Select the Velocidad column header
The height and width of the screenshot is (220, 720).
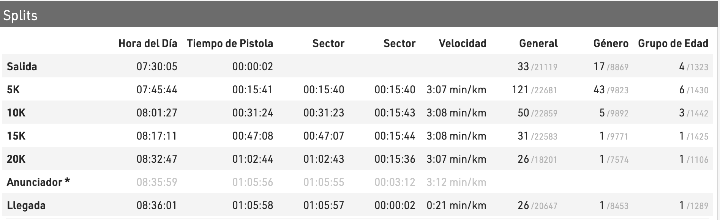coord(462,44)
